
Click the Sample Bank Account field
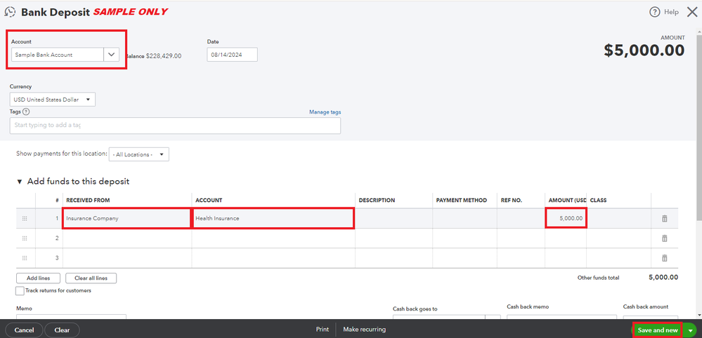(58, 55)
